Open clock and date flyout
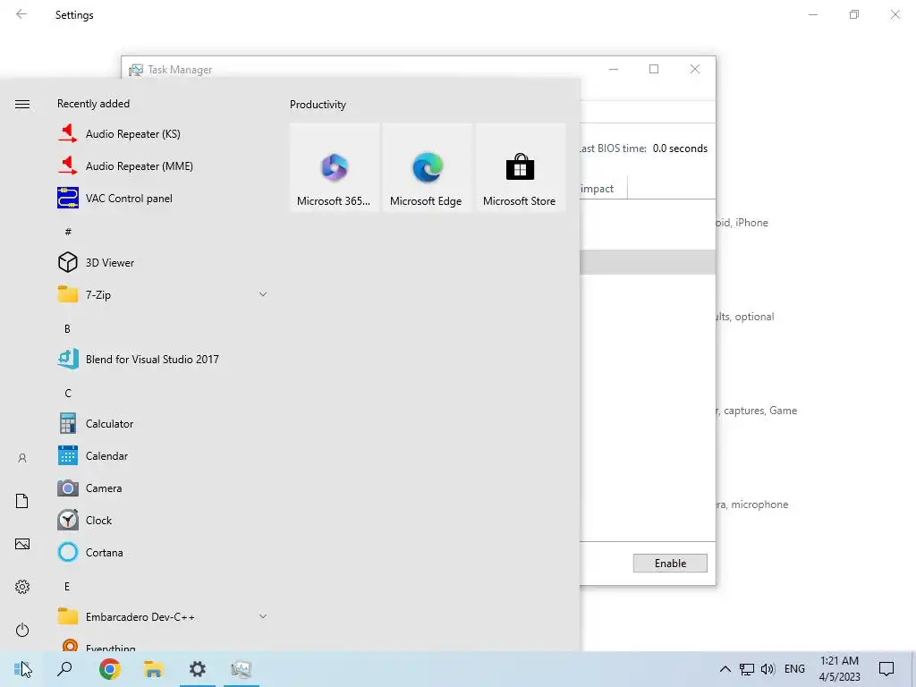The image size is (916, 687). 839,669
